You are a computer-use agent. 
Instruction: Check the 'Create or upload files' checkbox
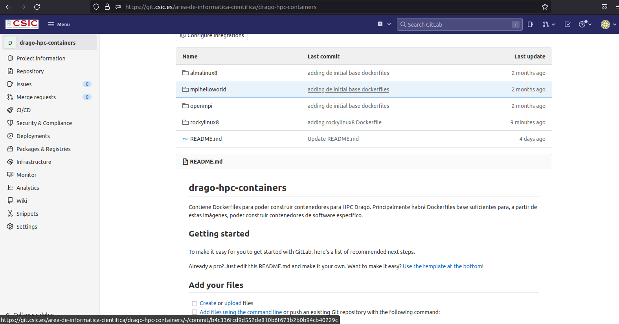194,303
